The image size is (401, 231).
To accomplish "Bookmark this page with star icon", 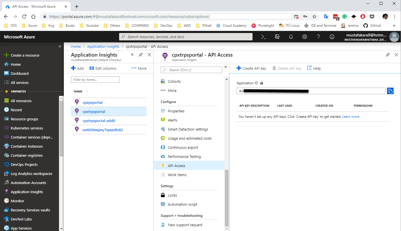I will coord(314,16).
